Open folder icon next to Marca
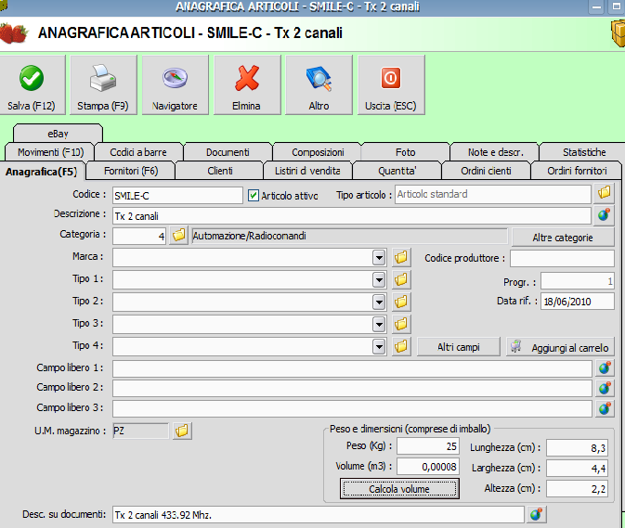The image size is (625, 528). pyautogui.click(x=401, y=257)
